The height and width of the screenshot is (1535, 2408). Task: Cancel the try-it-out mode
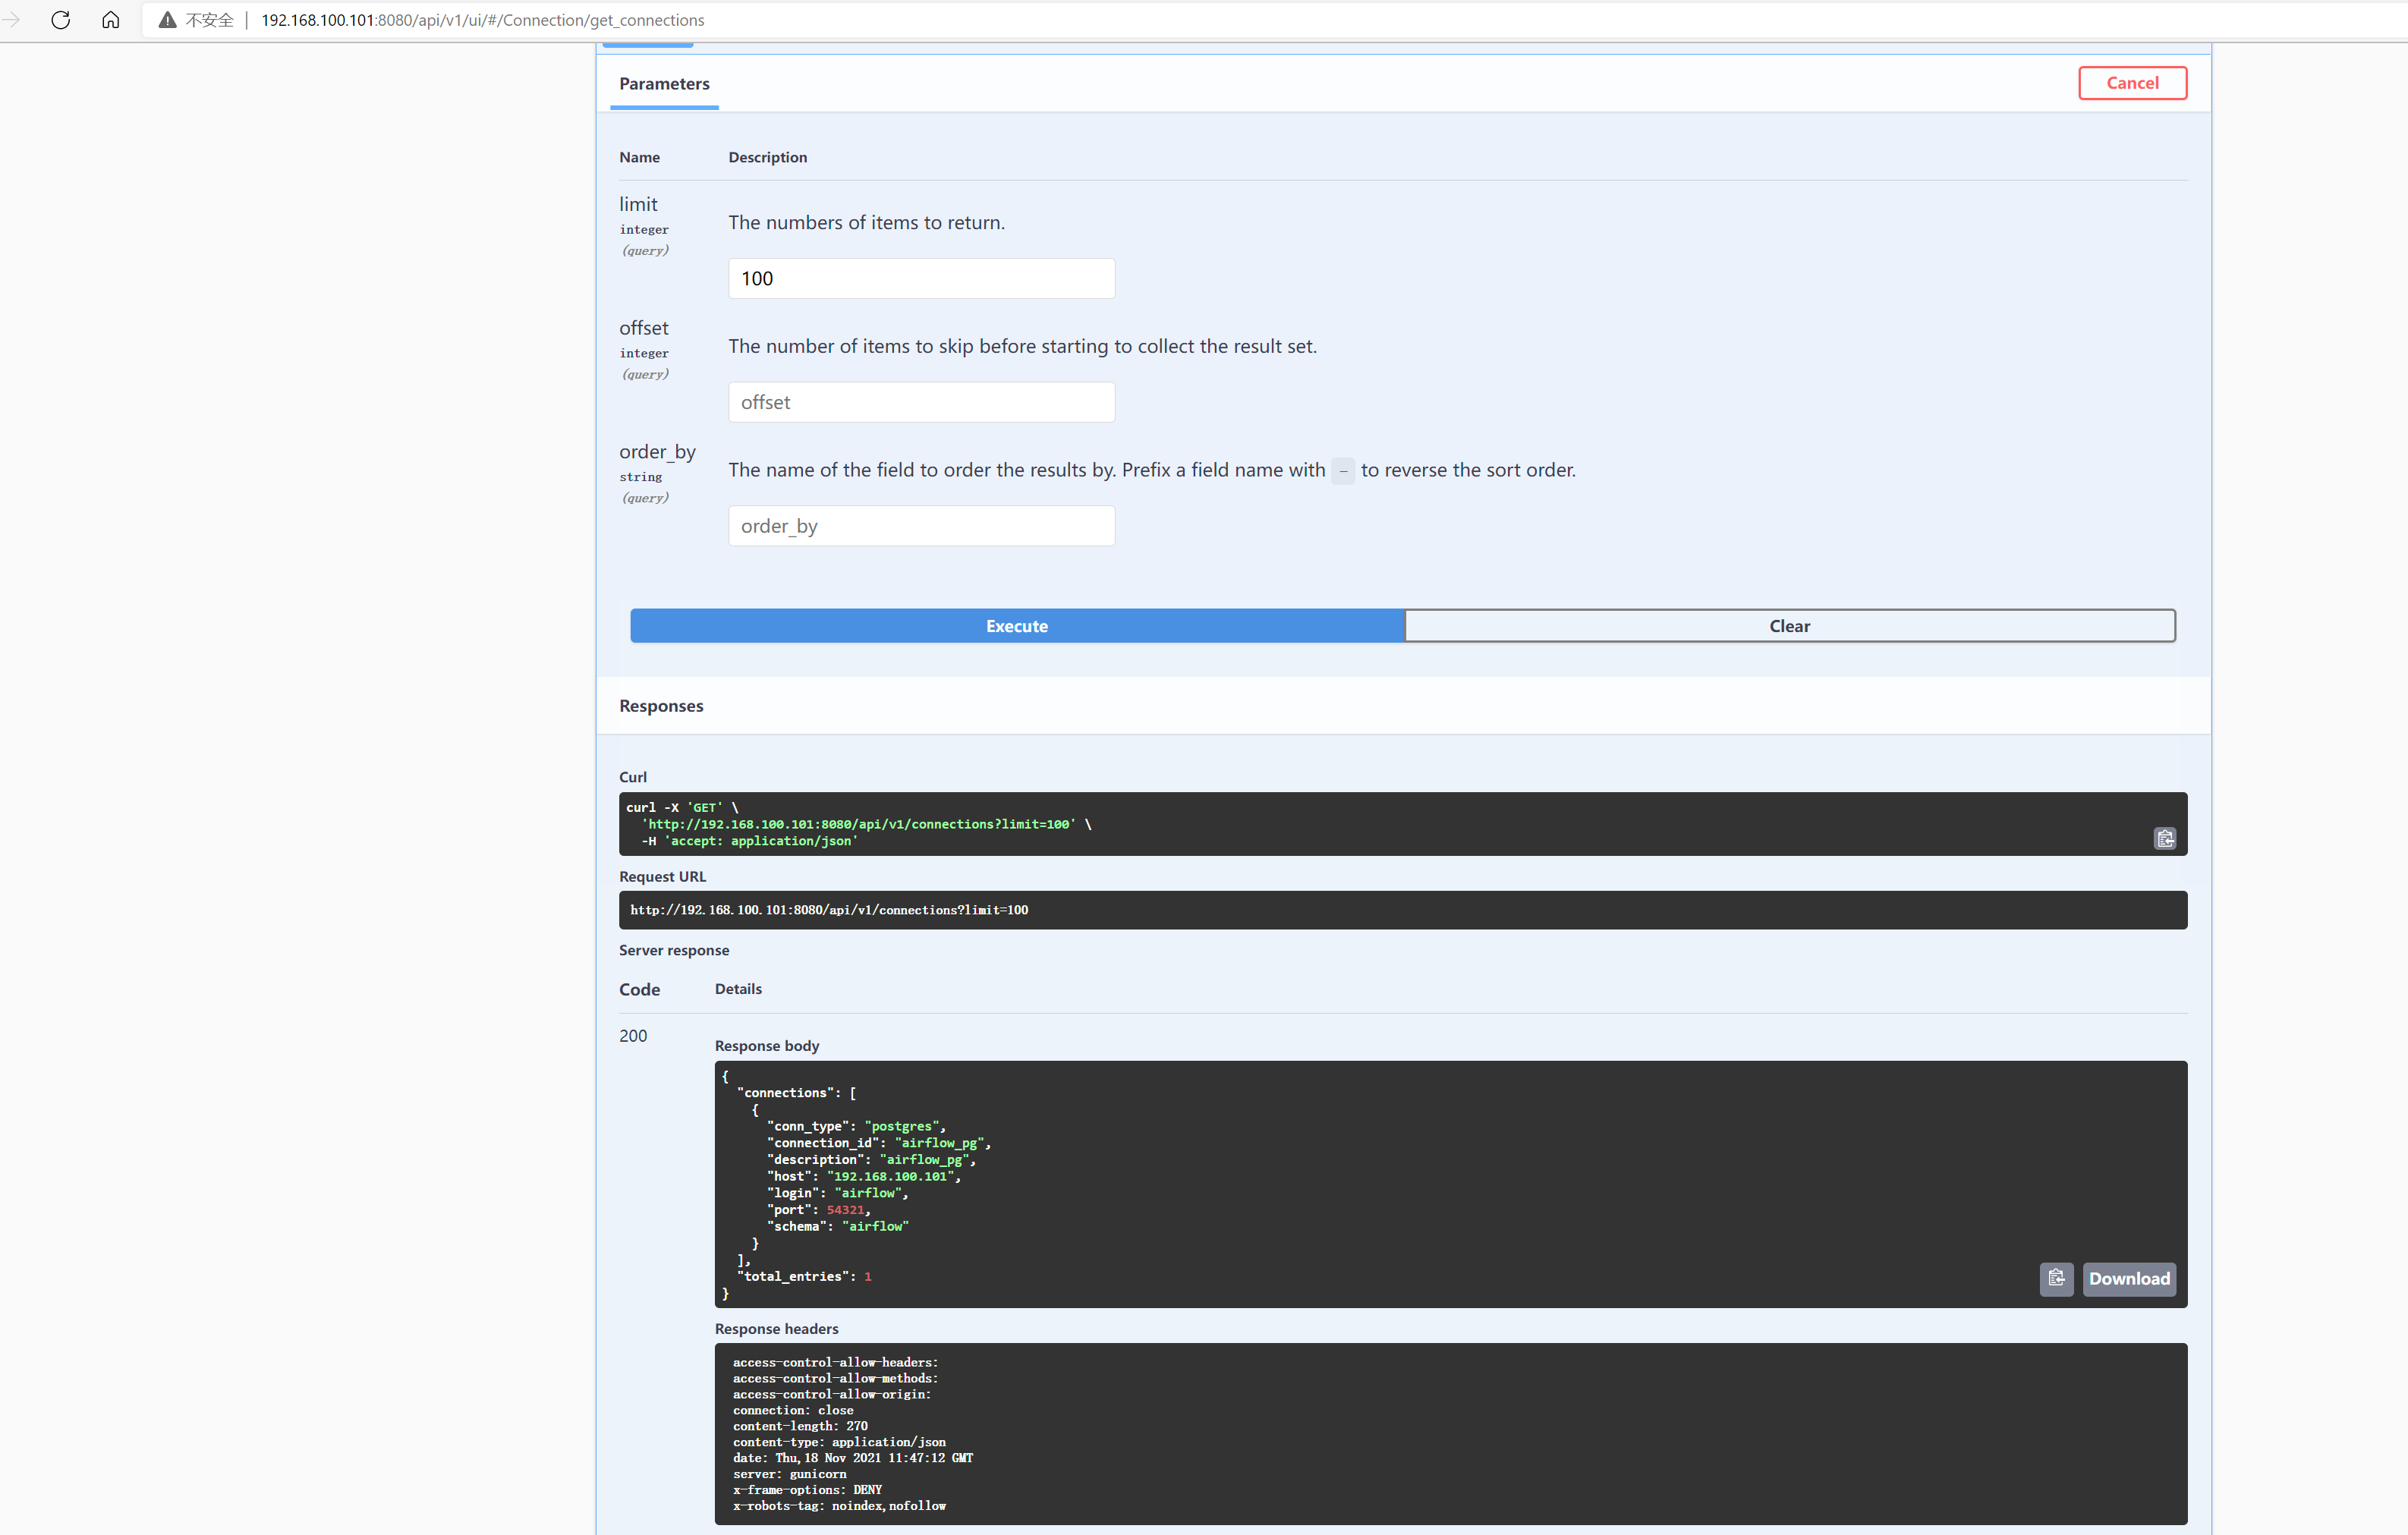pyautogui.click(x=2131, y=83)
